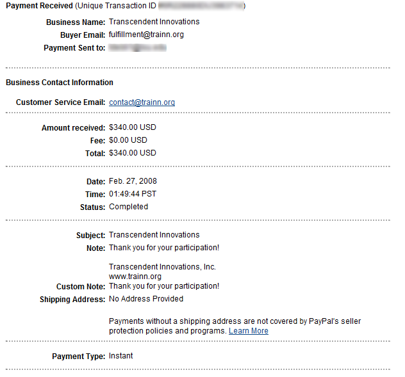
Task: Click the Transcendent Innovations business name value
Action: click(154, 22)
